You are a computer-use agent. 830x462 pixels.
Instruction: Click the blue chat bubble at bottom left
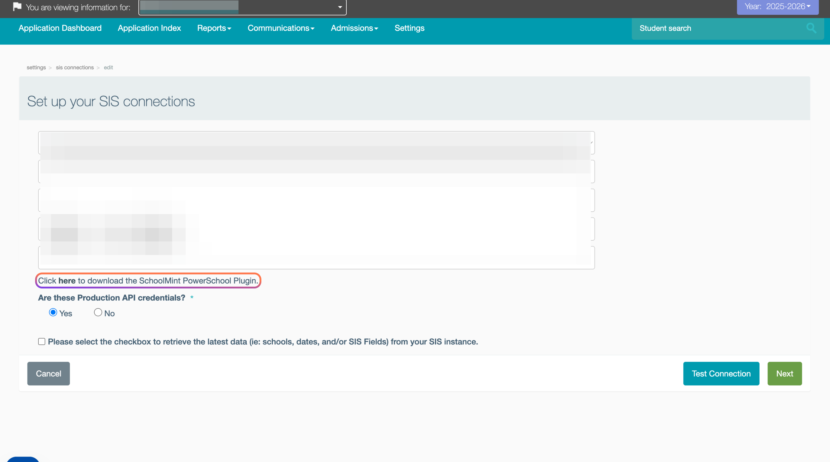click(x=23, y=459)
